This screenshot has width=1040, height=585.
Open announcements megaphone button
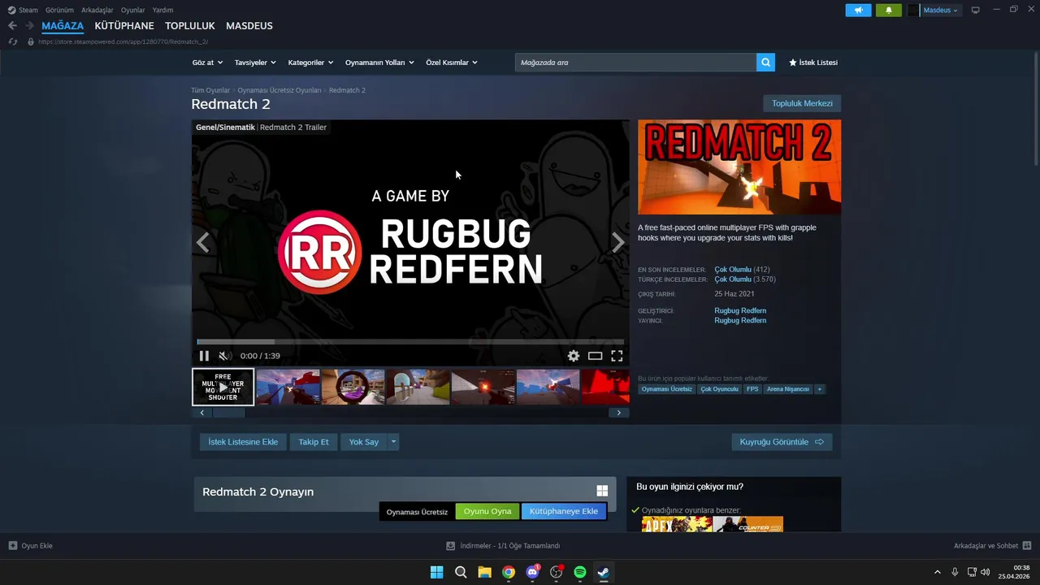(x=858, y=11)
